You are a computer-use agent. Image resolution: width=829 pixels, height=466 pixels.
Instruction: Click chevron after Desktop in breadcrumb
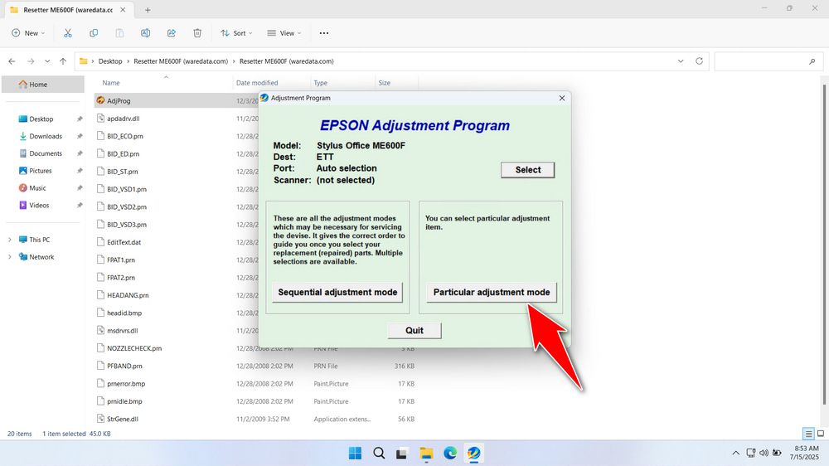(x=128, y=61)
